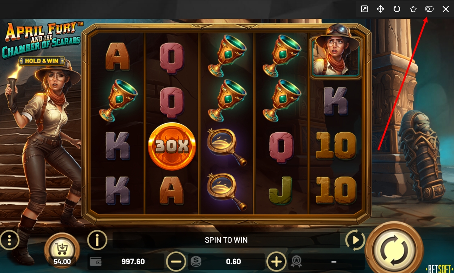Spin the reels with the large spin button
This screenshot has height=273, width=454.
tap(394, 249)
